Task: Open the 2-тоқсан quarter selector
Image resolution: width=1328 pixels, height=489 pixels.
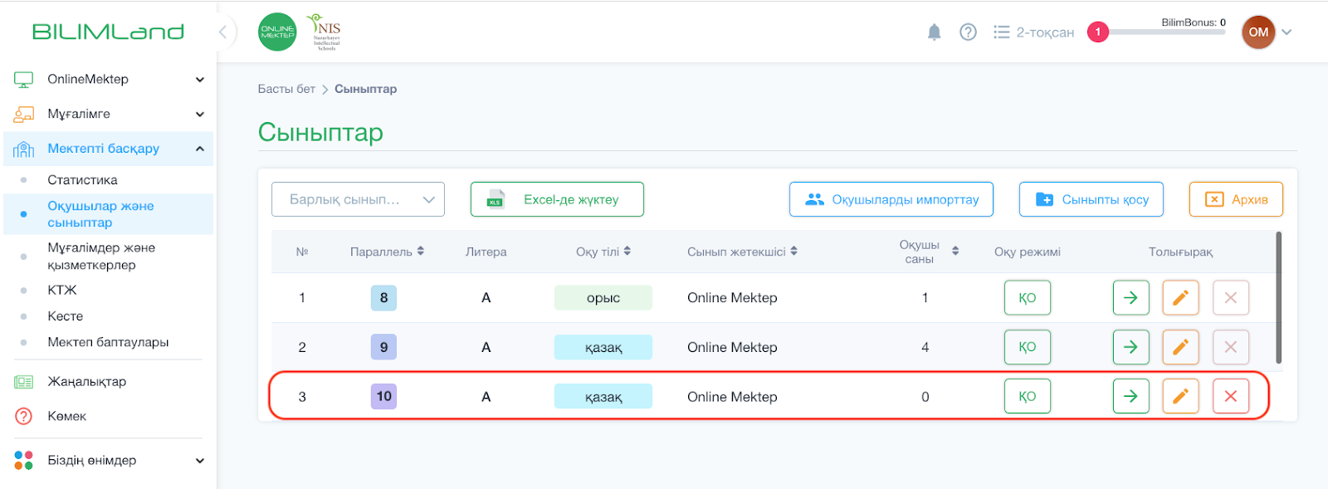Action: click(1034, 32)
